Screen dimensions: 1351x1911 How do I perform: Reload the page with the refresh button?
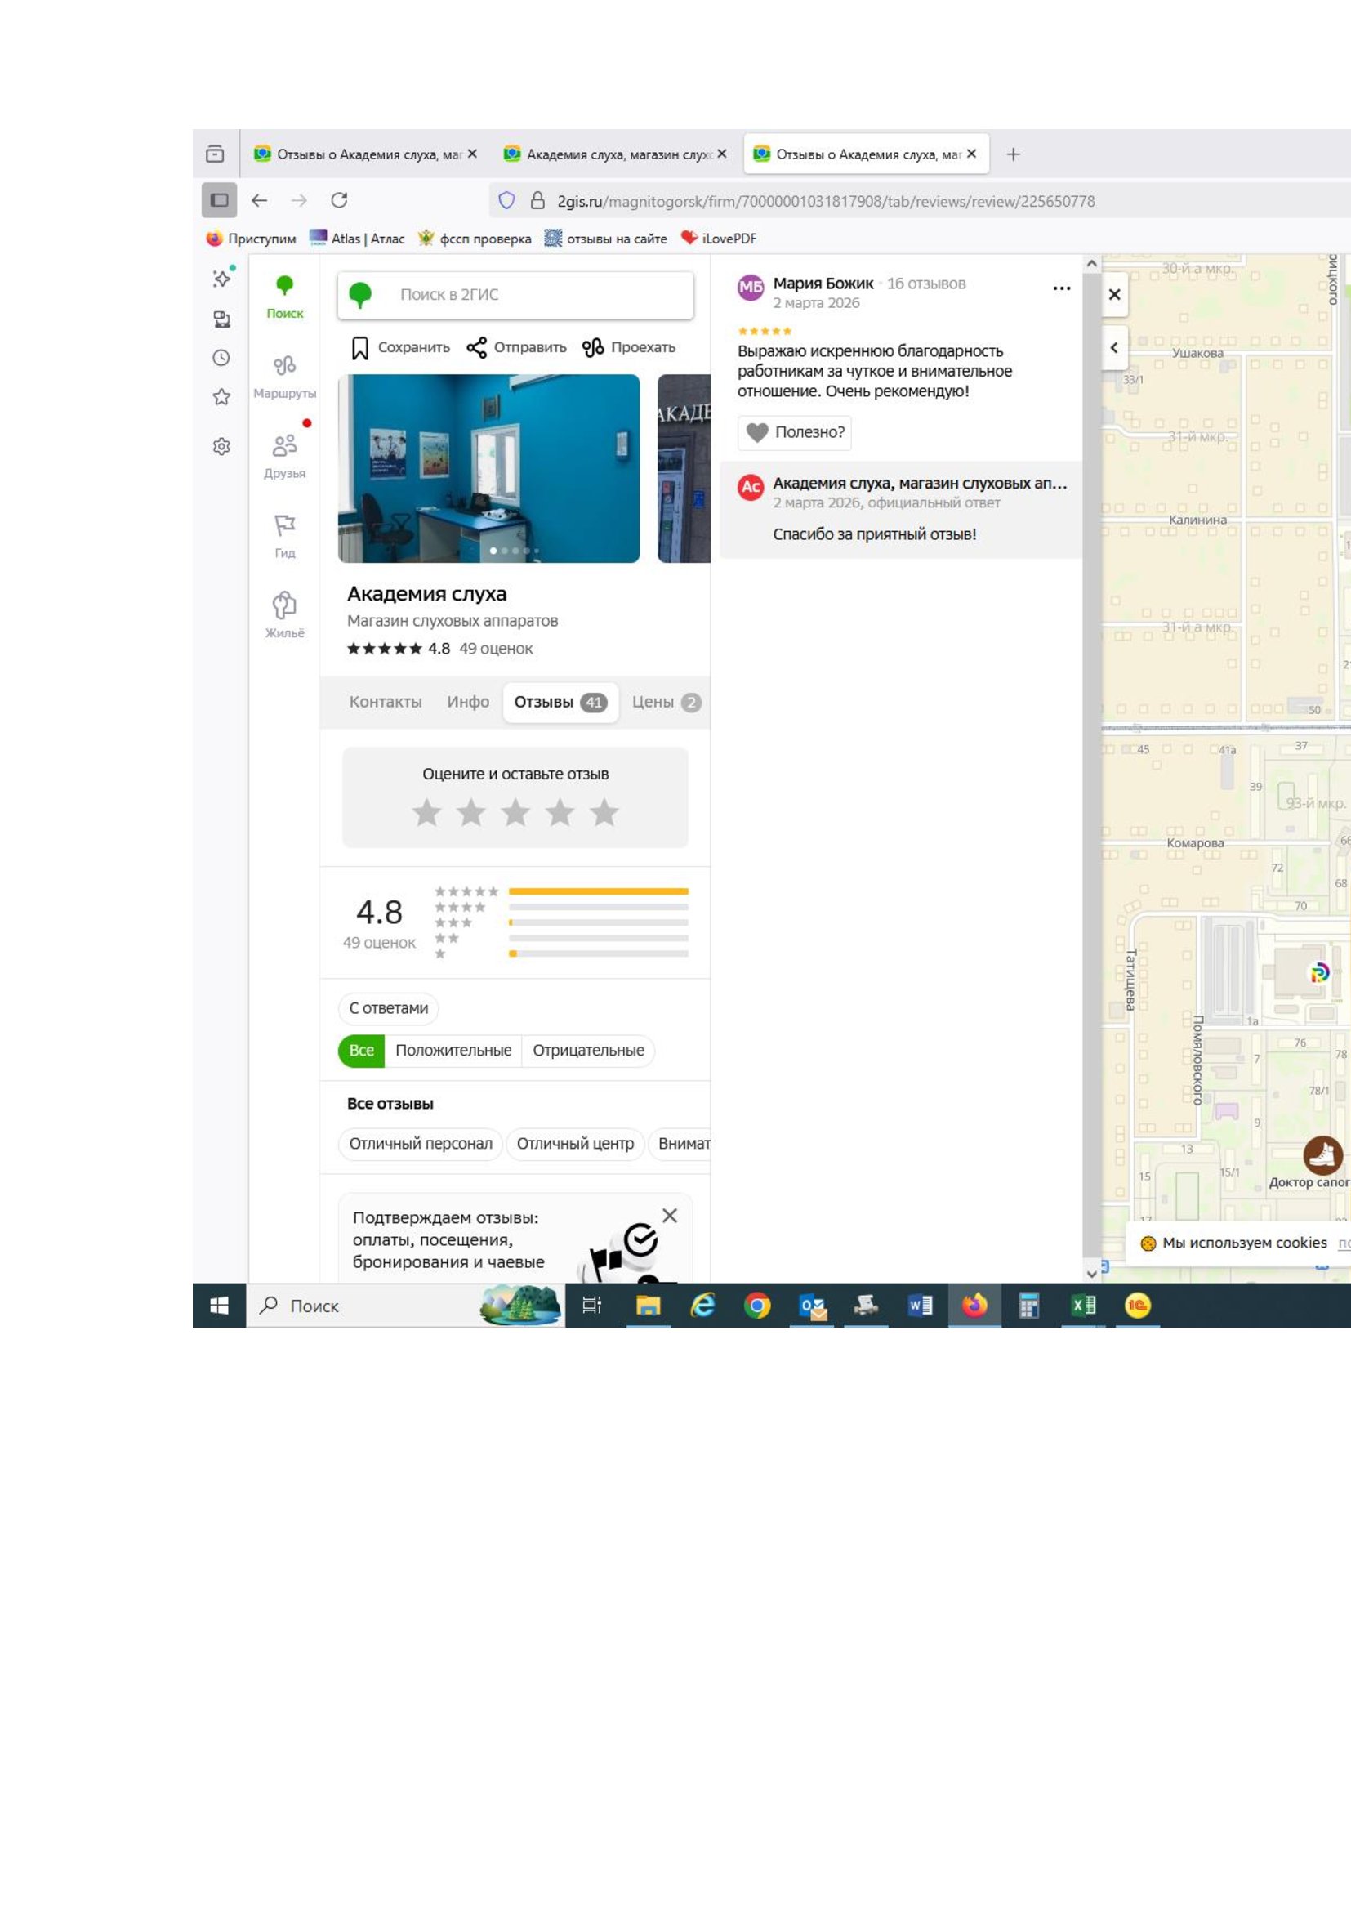click(340, 201)
